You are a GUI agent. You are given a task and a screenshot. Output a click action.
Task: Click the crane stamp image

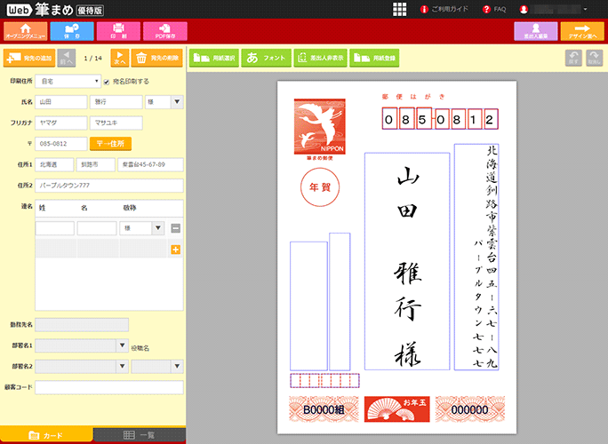(x=319, y=126)
